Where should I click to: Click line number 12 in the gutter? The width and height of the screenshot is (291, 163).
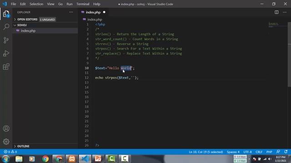87,77
